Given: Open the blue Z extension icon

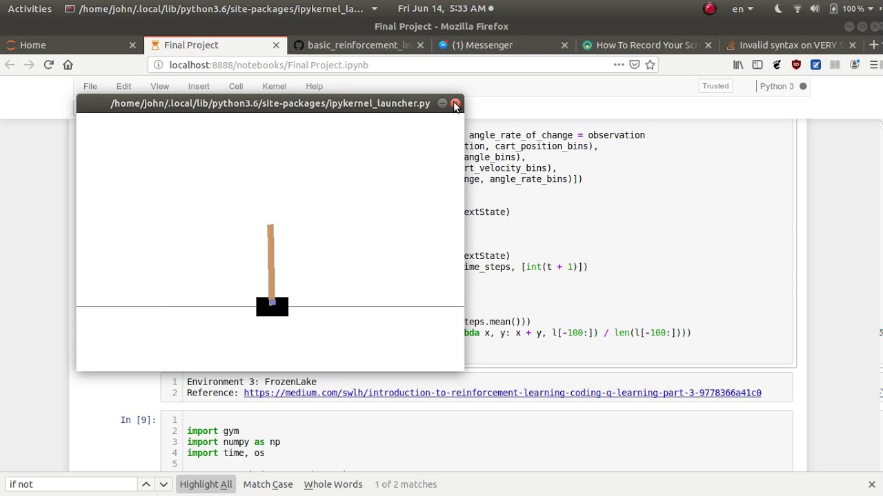Looking at the screenshot, I should point(815,65).
